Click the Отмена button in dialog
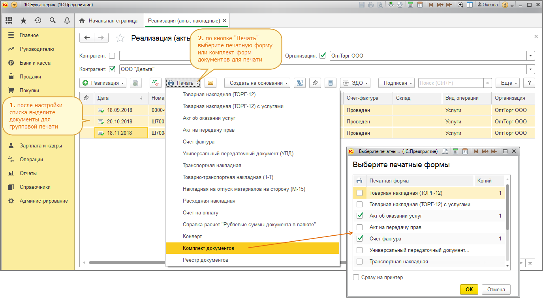This screenshot has height=298, width=543. pyautogui.click(x=496, y=289)
